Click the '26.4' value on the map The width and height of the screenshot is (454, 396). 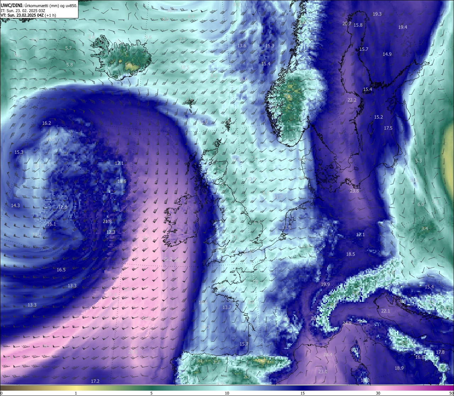coord(328,355)
